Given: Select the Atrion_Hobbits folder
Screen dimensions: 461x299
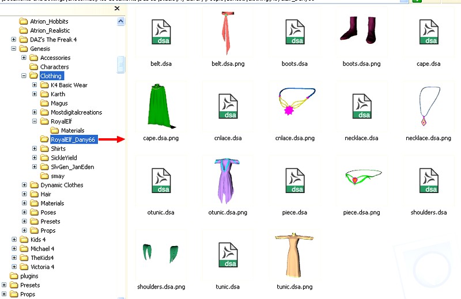Looking at the screenshot, I should [44, 21].
